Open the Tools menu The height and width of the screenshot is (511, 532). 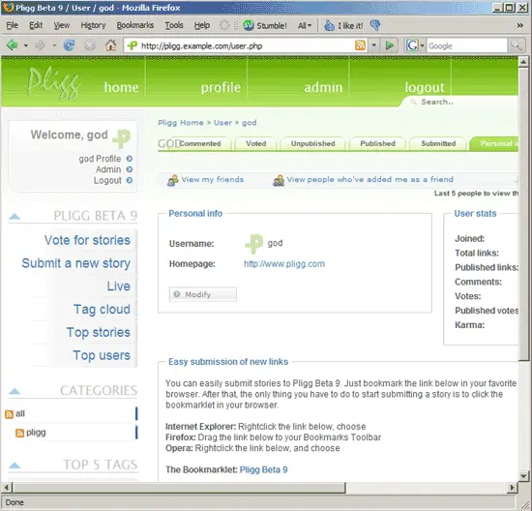174,25
